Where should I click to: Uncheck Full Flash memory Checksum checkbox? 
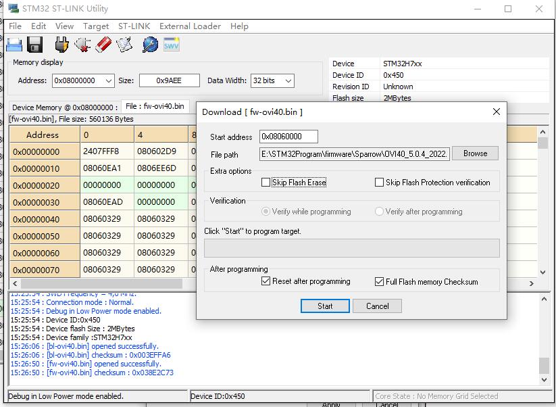(x=379, y=282)
